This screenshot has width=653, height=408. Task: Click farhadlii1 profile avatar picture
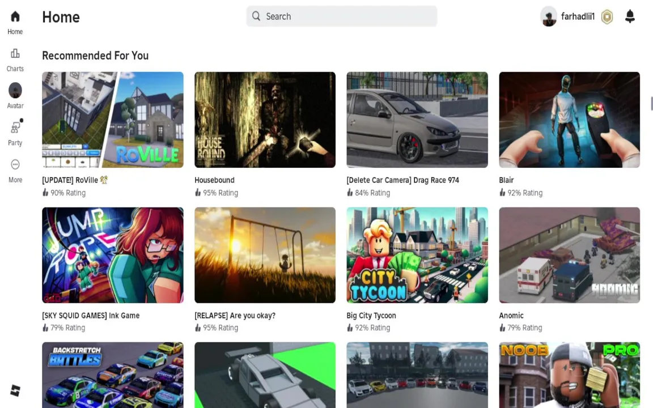coord(549,16)
